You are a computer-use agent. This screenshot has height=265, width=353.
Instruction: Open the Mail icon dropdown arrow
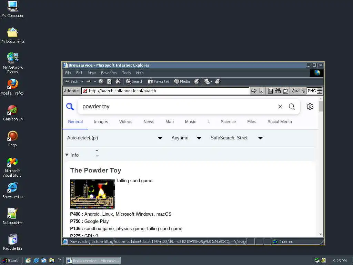[x=211, y=81]
